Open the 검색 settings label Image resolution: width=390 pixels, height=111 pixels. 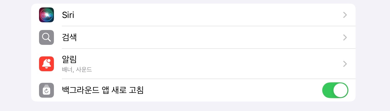click(x=69, y=37)
